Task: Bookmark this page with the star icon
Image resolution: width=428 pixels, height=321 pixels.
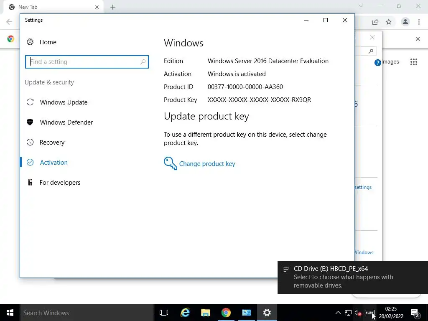Action: click(x=389, y=22)
